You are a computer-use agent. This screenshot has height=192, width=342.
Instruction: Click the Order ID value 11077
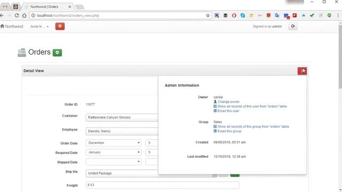[90, 105]
